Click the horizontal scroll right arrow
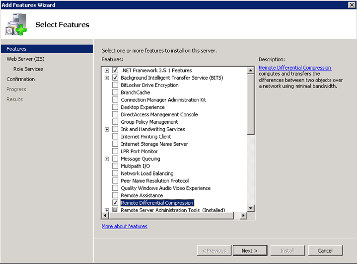Viewport: 357px width, 264px height. pos(243,215)
